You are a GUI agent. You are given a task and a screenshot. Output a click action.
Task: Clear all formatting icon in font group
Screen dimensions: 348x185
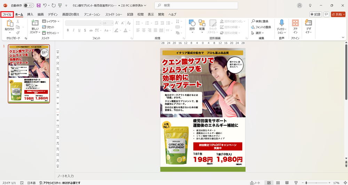(x=129, y=23)
